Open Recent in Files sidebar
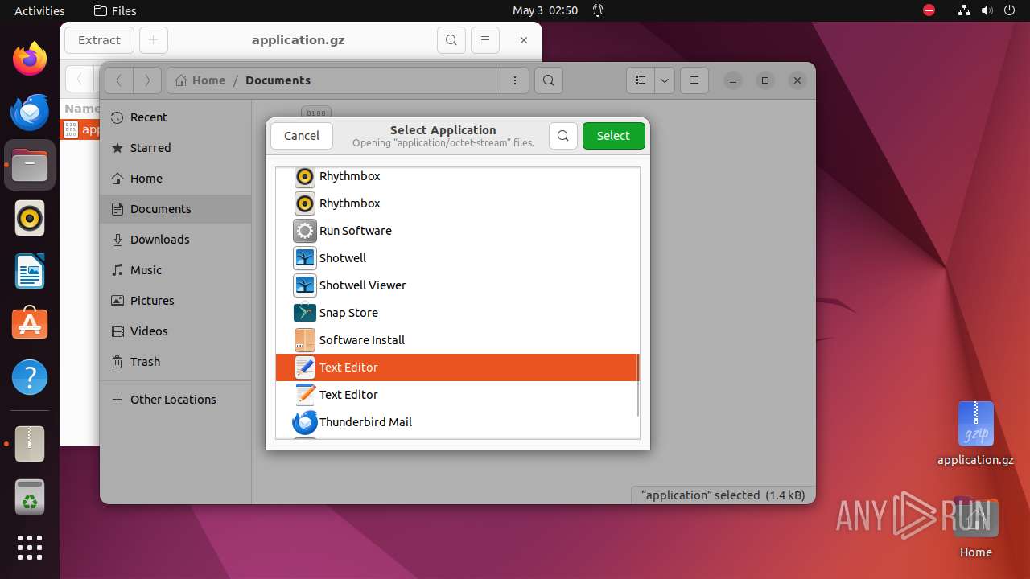This screenshot has height=579, width=1030. click(x=175, y=117)
